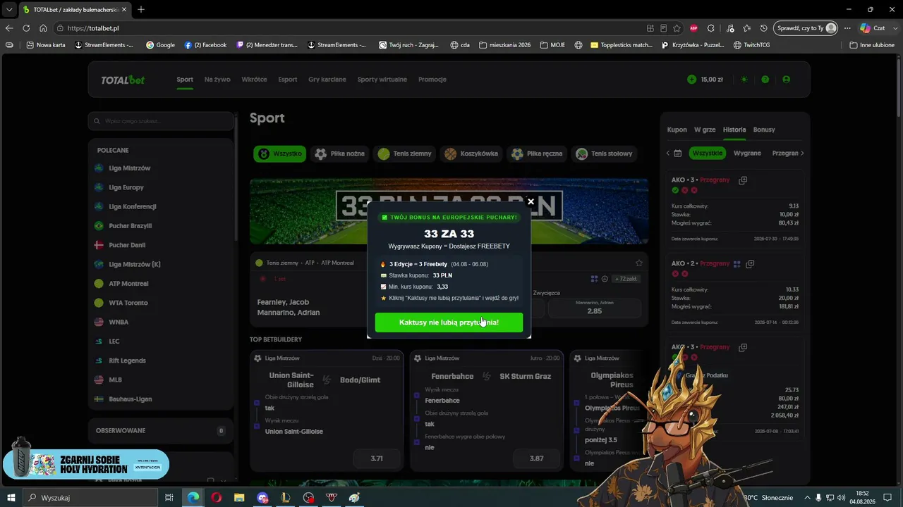Screen dimensions: 903x507
Task: Open the deposit plus icon beside 15,00 zł
Action: pyautogui.click(x=691, y=80)
